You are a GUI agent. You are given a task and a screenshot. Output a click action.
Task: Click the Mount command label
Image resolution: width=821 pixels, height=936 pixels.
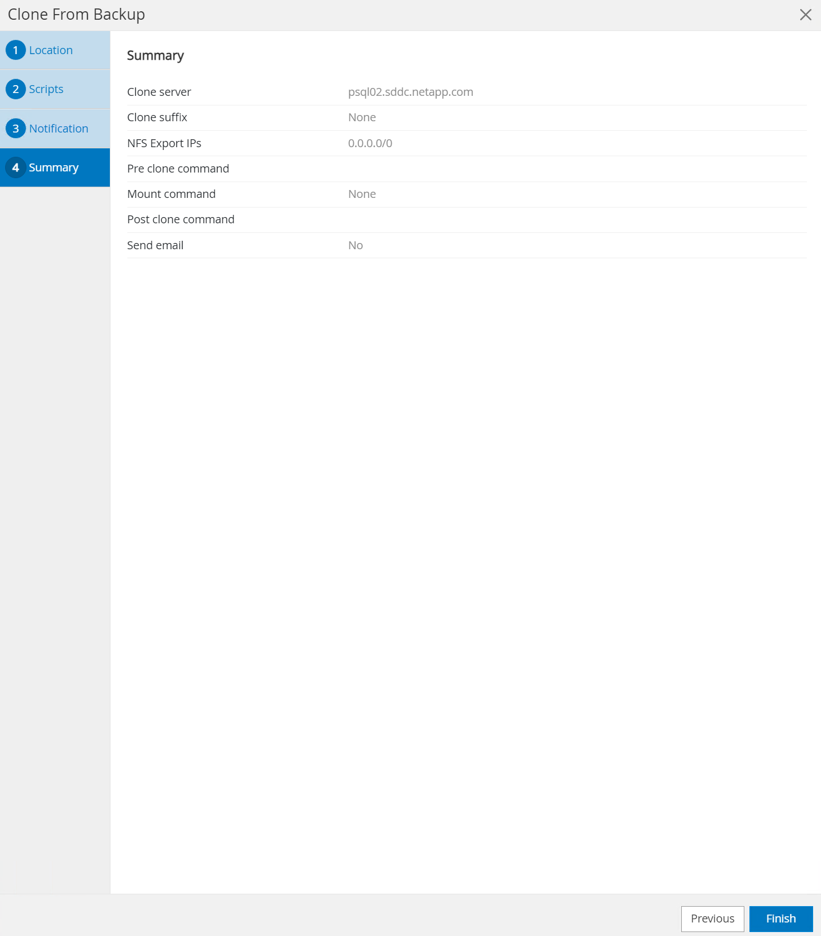[x=171, y=194]
